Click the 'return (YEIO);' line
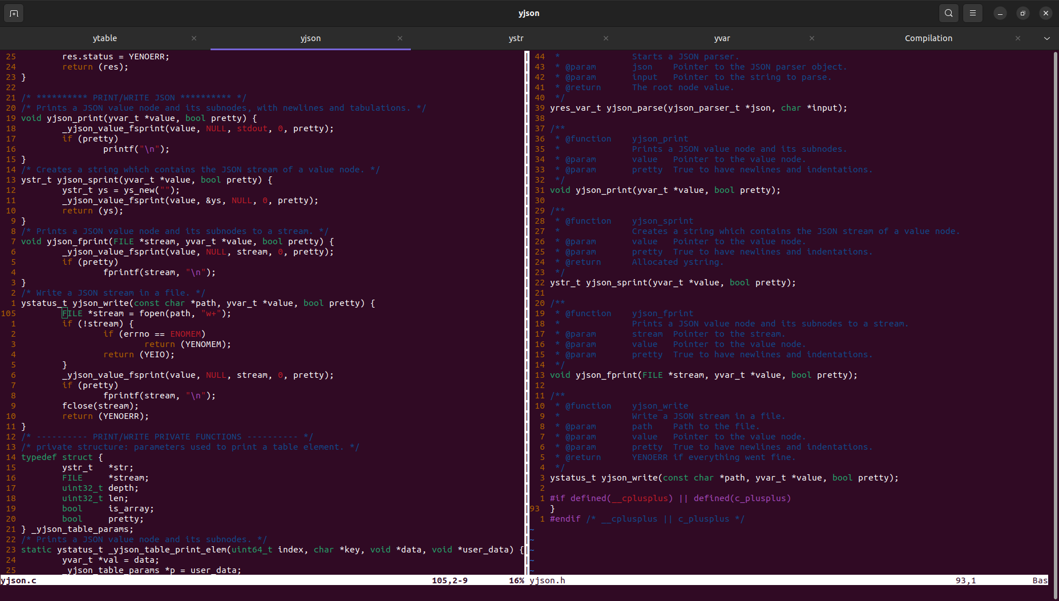This screenshot has width=1059, height=601. 139,354
